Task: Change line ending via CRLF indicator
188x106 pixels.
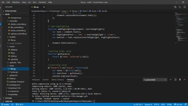Action: point(163,105)
